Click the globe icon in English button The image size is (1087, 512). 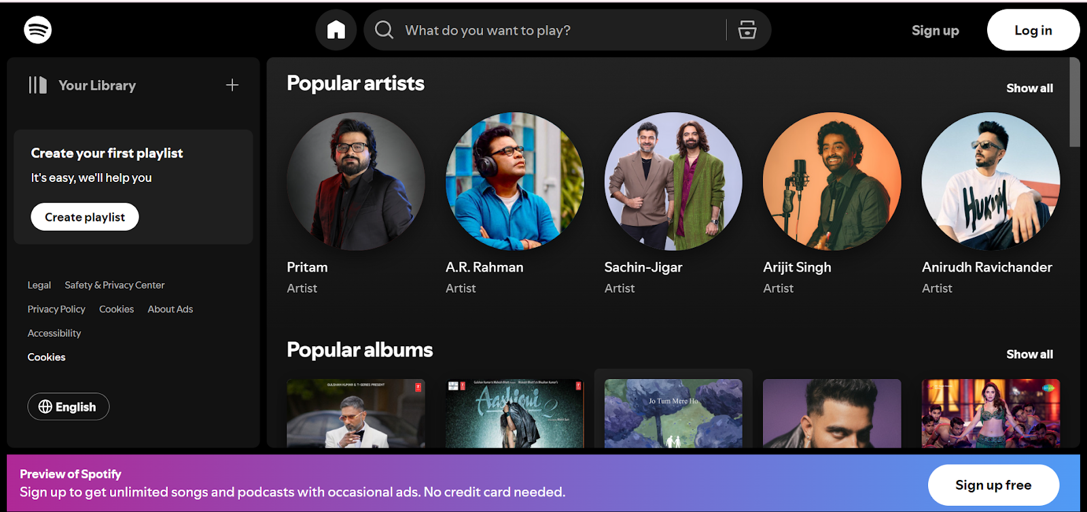pos(46,407)
